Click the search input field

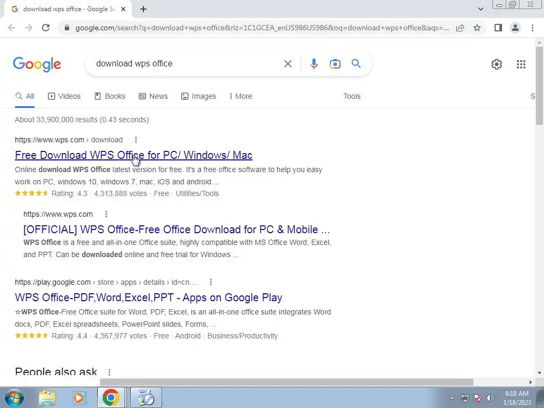[x=188, y=64]
